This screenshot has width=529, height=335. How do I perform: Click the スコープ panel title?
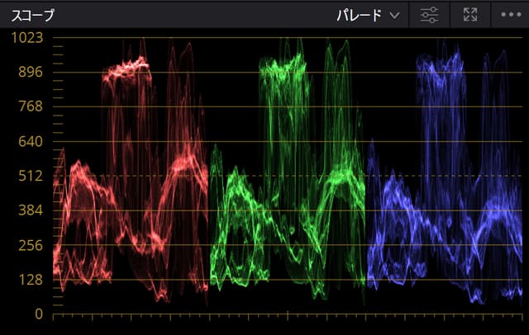click(32, 16)
